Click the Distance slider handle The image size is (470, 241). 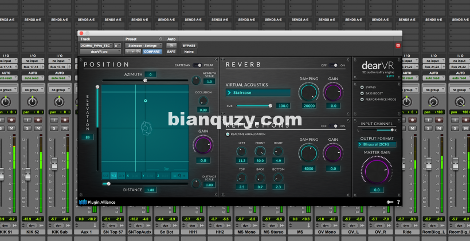108,184
